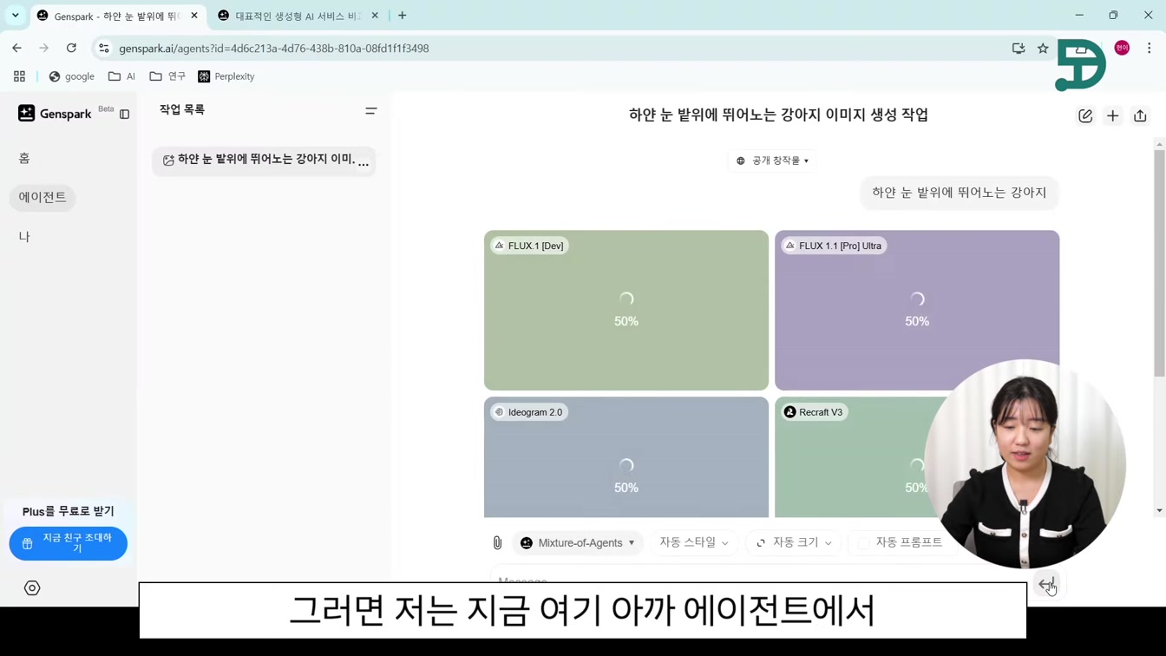The width and height of the screenshot is (1166, 656).
Task: Open the AI bookmark folder
Action: [121, 76]
